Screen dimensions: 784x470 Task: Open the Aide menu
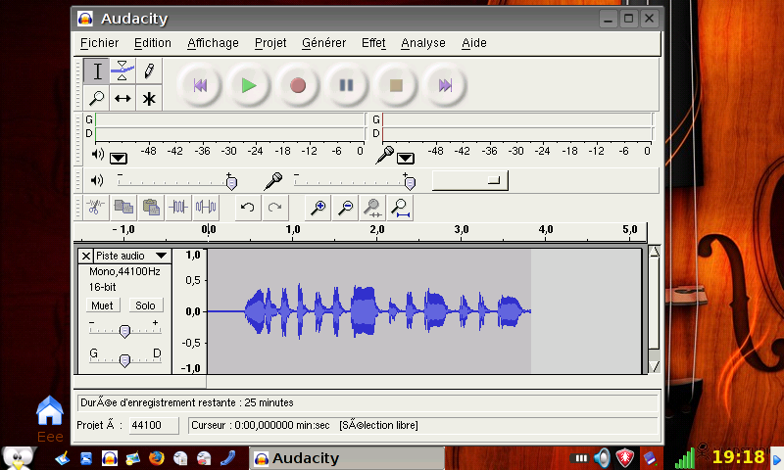point(474,43)
